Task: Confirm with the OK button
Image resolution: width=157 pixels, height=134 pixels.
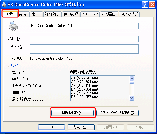Action: click(51, 127)
